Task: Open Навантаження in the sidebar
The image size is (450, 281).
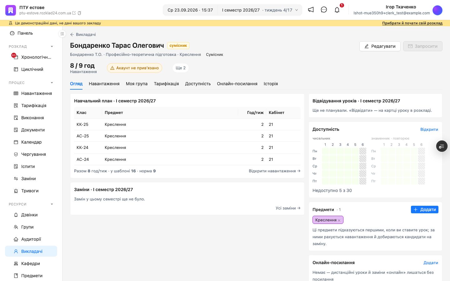Action: tap(31, 93)
